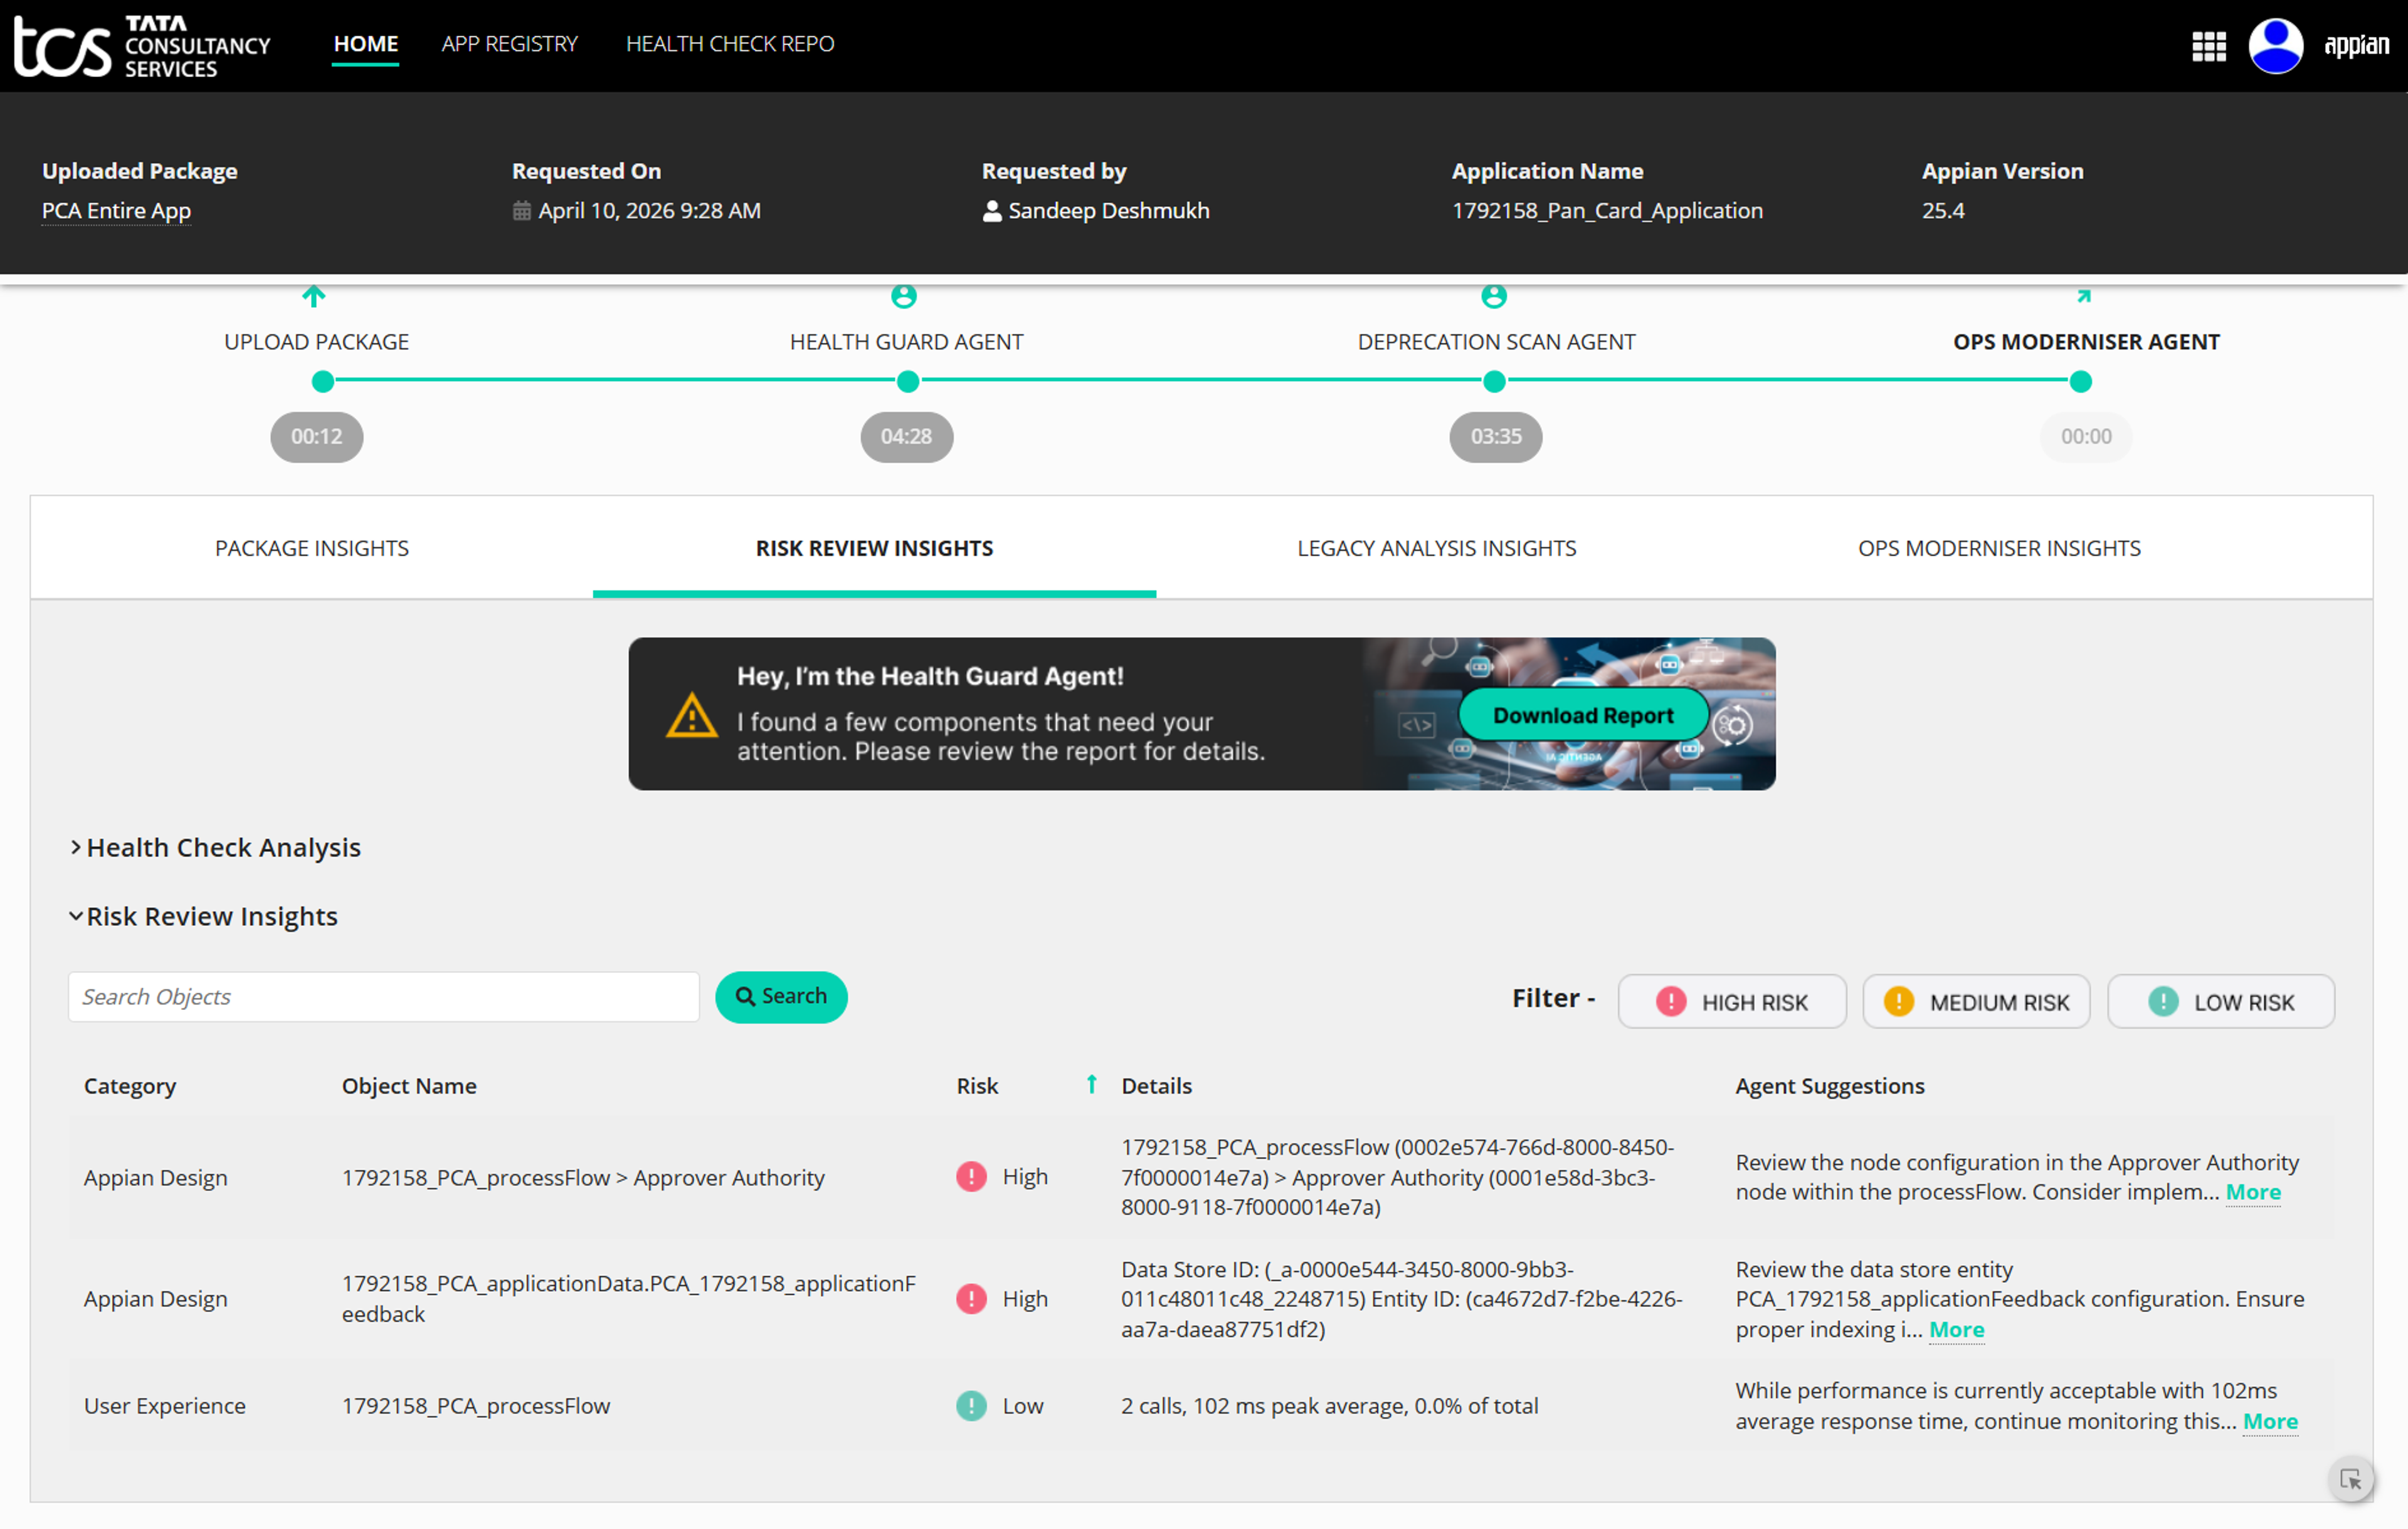Viewport: 2408px width, 1529px height.
Task: Click the 03:35 duration badge
Action: click(x=1496, y=437)
